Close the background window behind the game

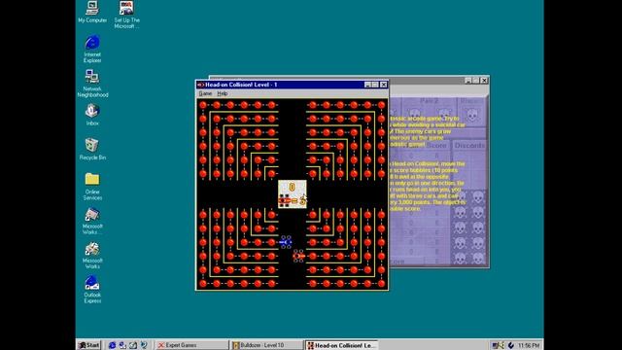coord(484,80)
